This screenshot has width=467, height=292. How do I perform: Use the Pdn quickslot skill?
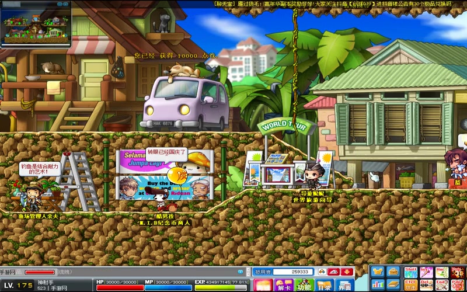pyautogui.click(x=458, y=286)
